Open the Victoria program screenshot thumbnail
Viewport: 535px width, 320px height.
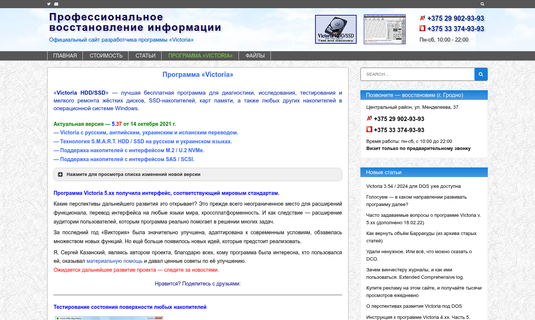point(385,29)
